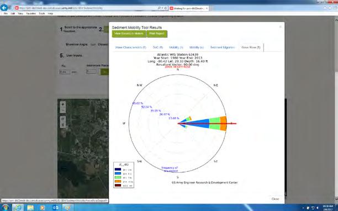Click the refresh icon in address bar
Image resolution: width=338 pixels, height=211 pixels.
pos(166,8)
